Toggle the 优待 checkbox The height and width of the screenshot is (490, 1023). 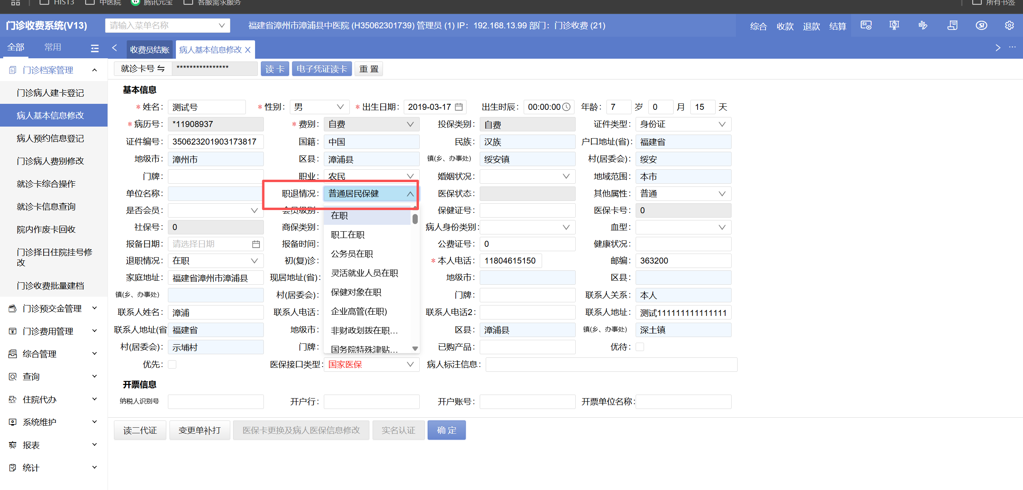(640, 347)
